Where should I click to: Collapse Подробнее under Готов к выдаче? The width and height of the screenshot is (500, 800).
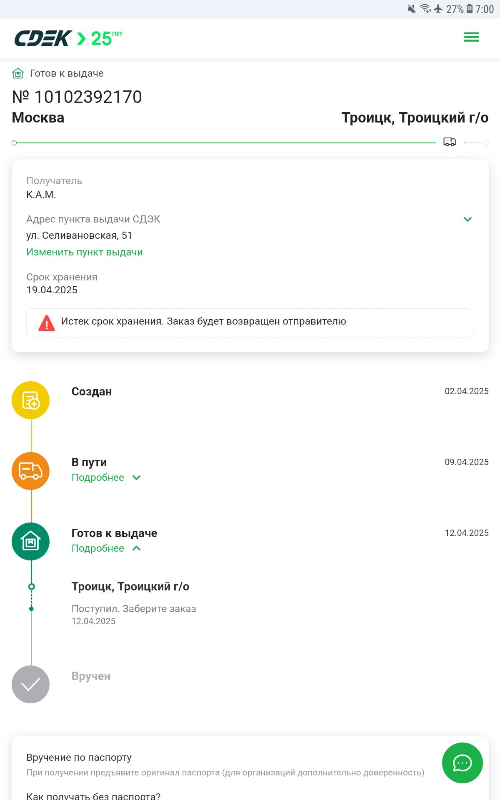pos(106,548)
